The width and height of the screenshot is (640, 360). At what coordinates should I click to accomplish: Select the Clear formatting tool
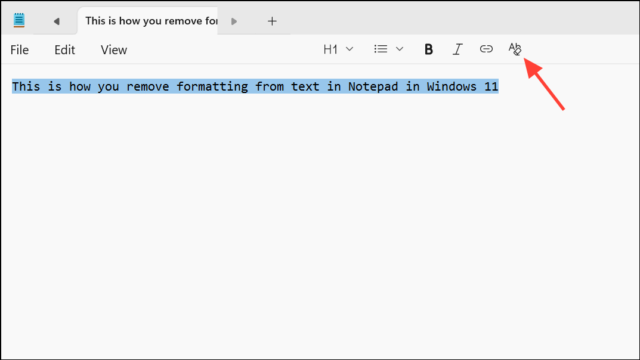coord(515,49)
